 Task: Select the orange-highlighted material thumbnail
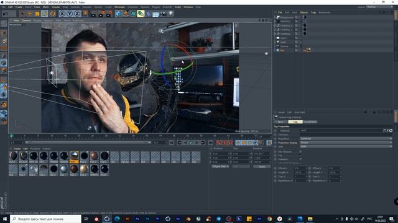(74, 157)
